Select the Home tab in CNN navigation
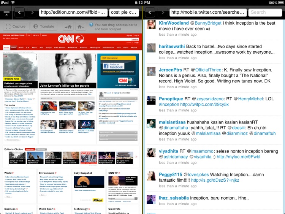 7,48
